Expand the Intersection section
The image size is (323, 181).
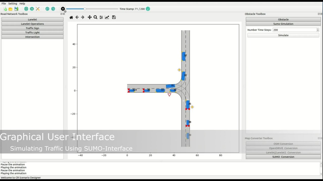pyautogui.click(x=32, y=37)
